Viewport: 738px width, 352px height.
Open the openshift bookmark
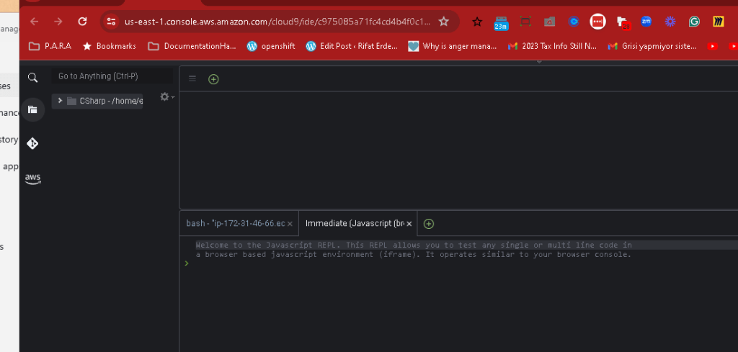pyautogui.click(x=271, y=46)
